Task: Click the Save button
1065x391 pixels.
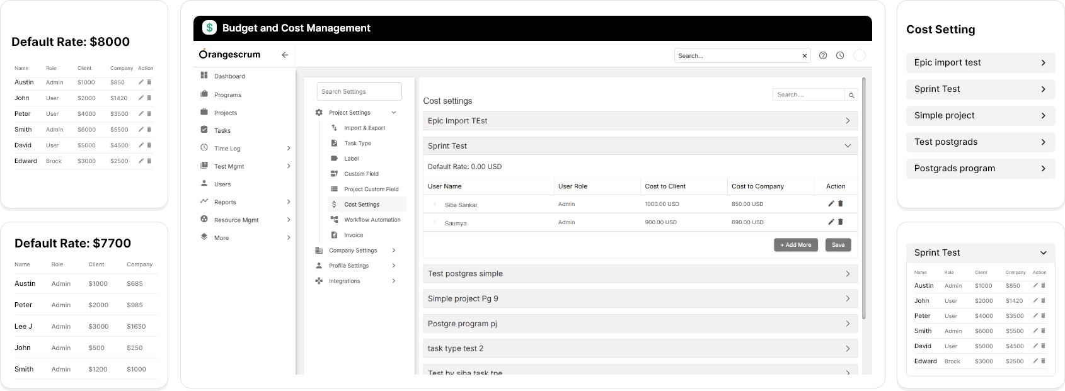Action: [x=838, y=245]
